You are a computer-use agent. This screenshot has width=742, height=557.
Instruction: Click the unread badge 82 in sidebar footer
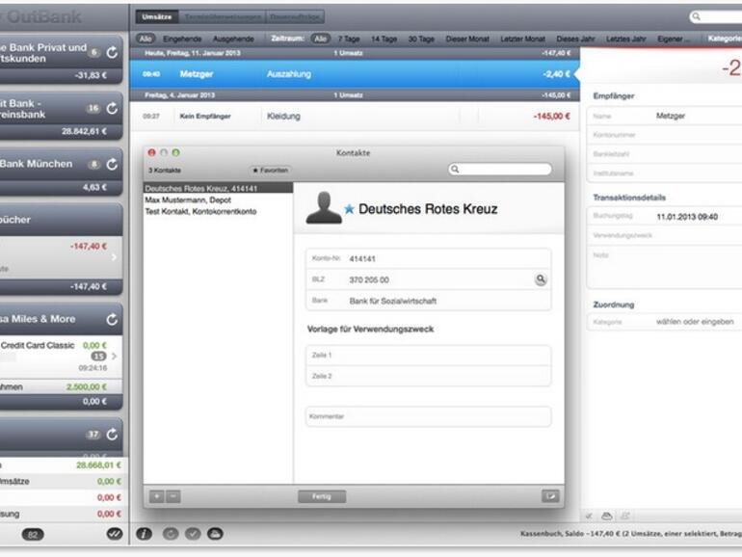point(33,535)
